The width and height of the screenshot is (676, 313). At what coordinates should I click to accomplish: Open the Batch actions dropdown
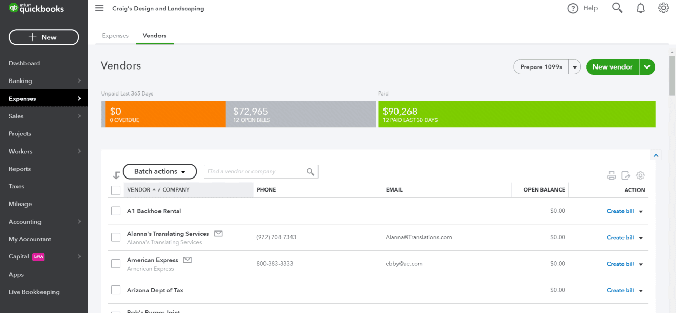(x=160, y=171)
